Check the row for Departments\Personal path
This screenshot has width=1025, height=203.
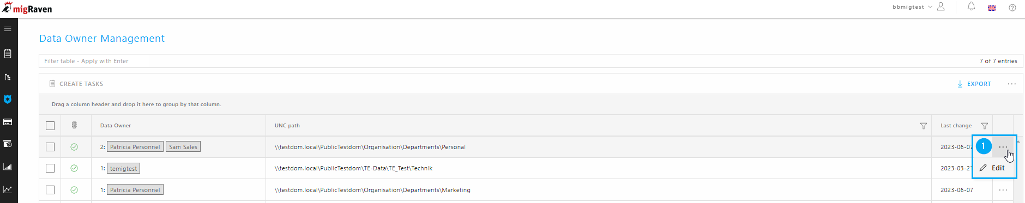click(x=50, y=147)
